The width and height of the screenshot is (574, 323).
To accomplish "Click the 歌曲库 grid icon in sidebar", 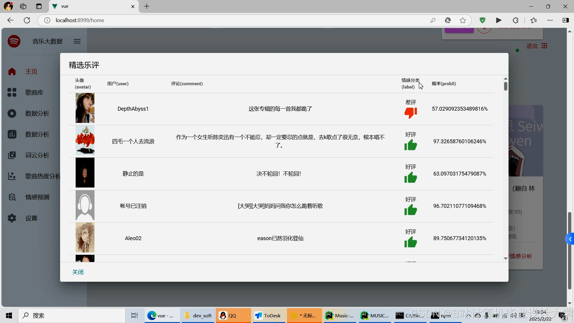I will (12, 92).
